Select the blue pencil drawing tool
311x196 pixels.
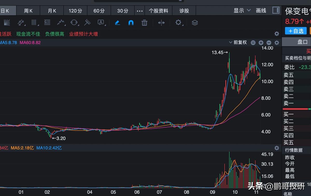pyautogui.click(x=117, y=22)
